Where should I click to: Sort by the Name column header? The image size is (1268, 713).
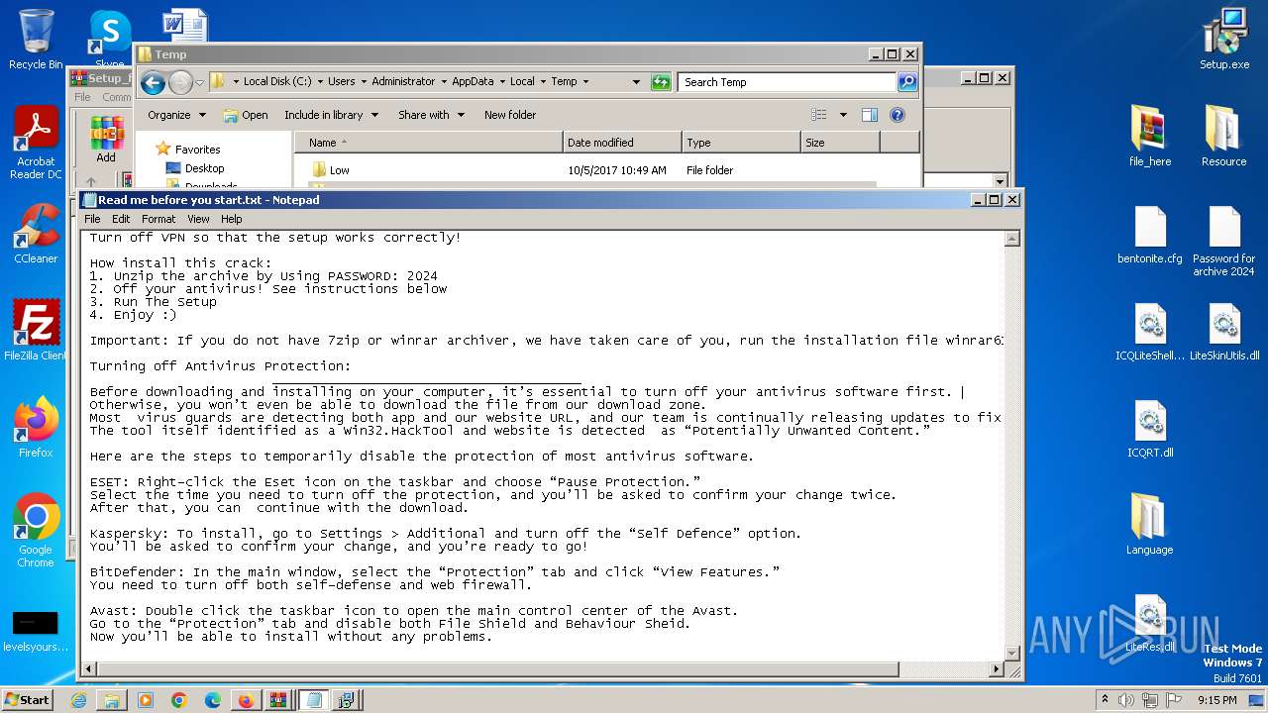point(429,143)
